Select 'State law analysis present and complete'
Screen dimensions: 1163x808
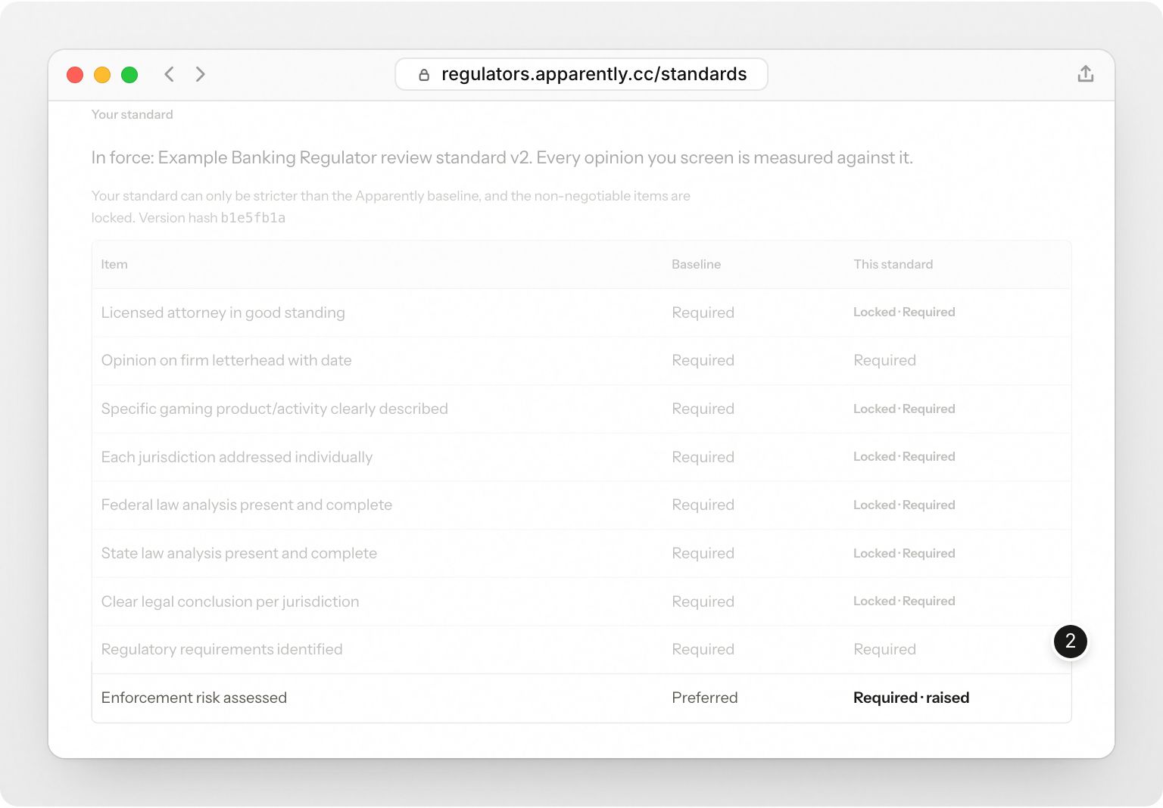coord(239,553)
